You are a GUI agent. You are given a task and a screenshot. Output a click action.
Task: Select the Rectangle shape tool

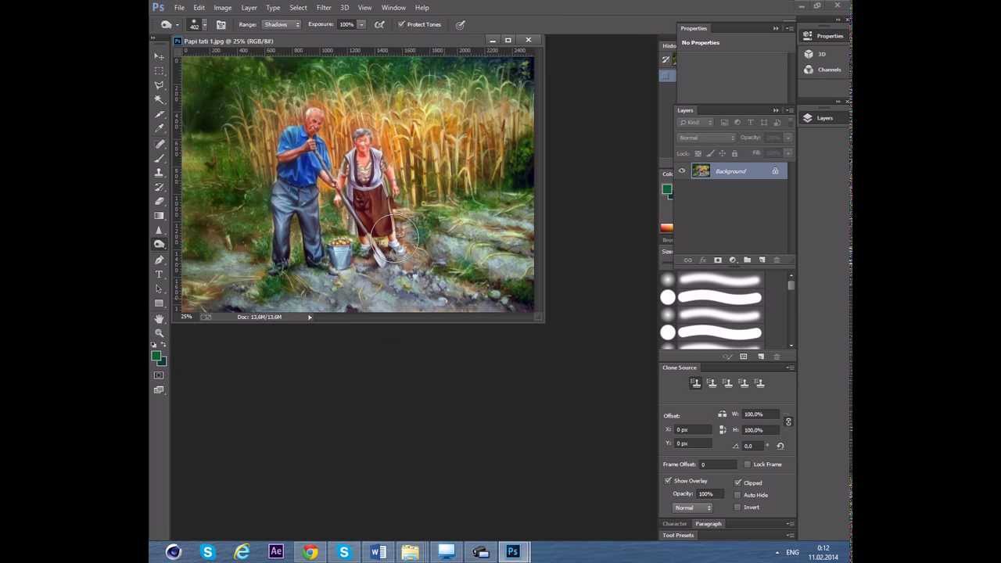[x=160, y=303]
